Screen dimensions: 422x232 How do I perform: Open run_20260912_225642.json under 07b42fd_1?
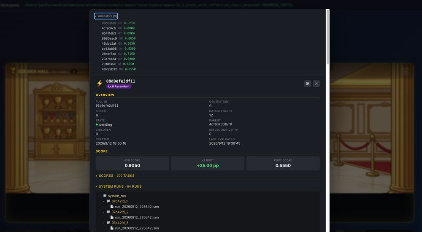pos(137,207)
